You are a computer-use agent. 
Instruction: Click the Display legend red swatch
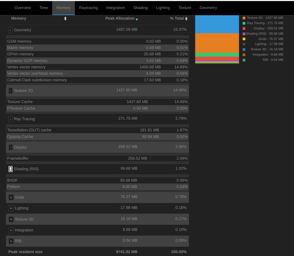point(244,29)
